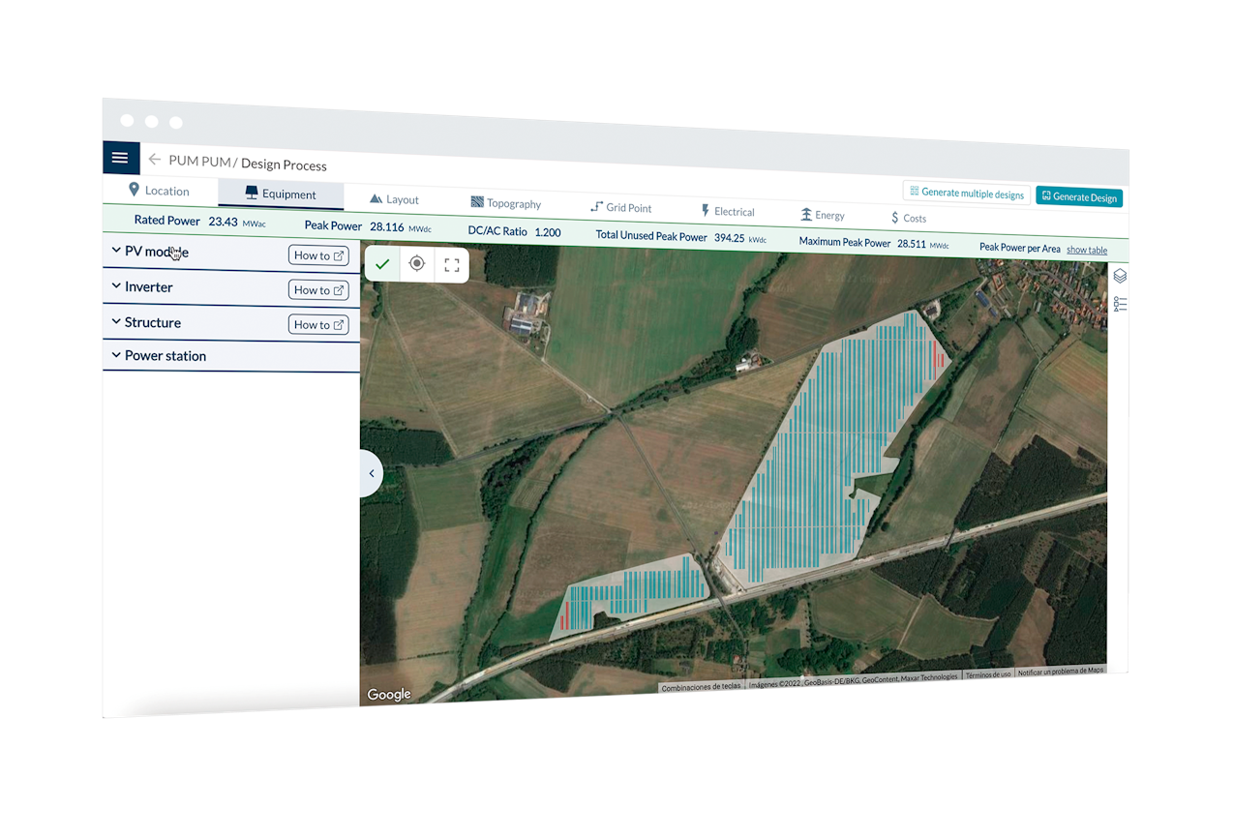Confirm with the green checkmark map button

tap(382, 263)
